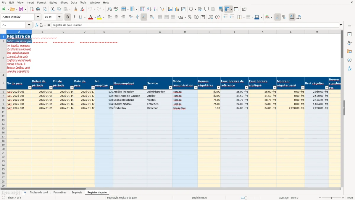
Task: Open the Styles menu
Action: click(x=53, y=2)
